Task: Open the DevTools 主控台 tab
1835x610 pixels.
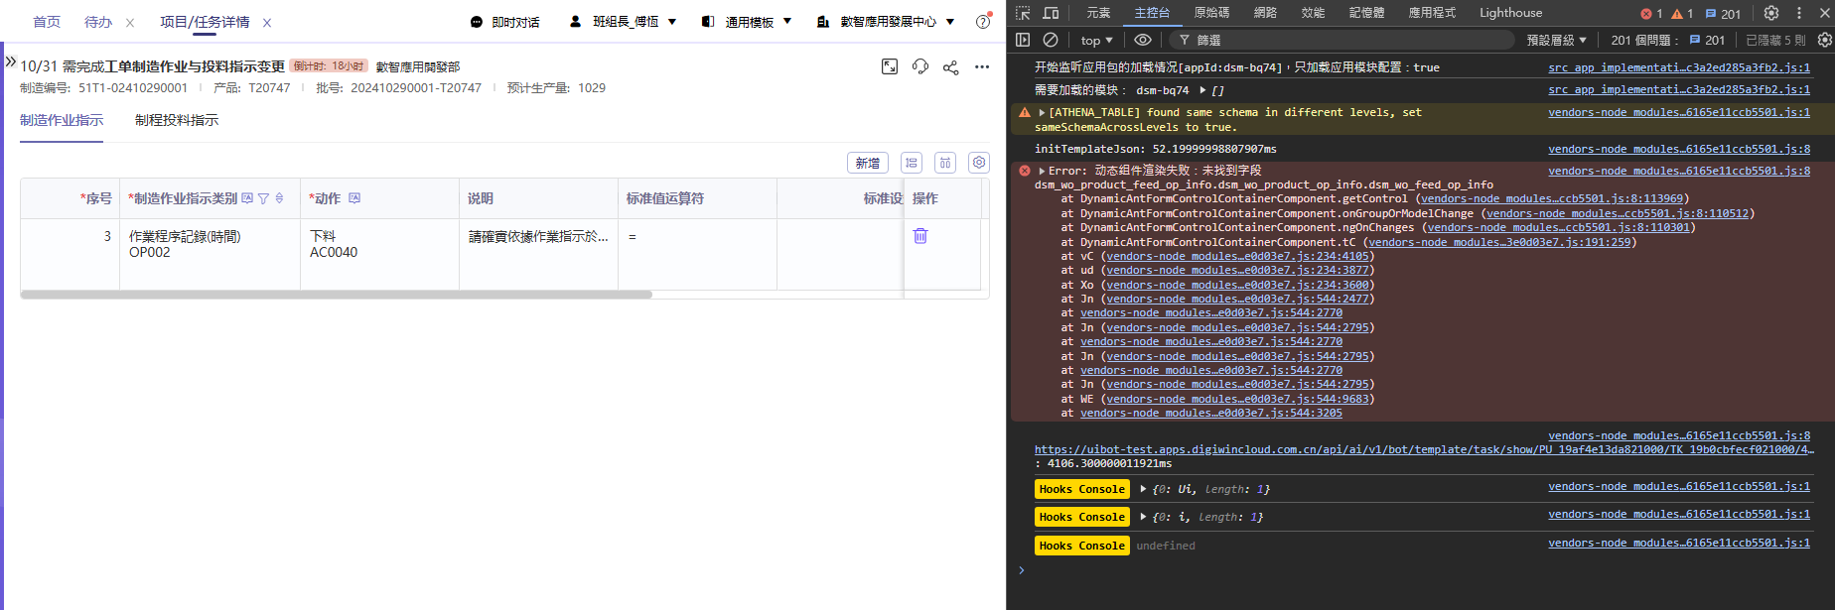Action: coord(1152,13)
